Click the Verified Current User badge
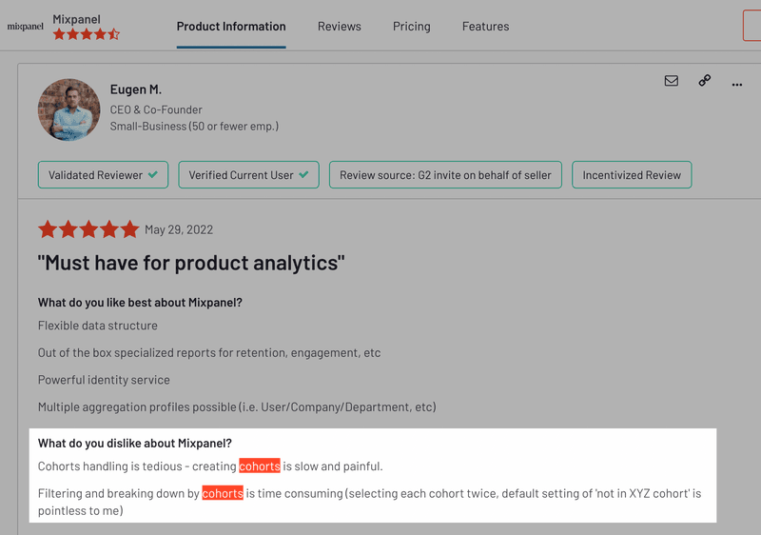 point(248,175)
